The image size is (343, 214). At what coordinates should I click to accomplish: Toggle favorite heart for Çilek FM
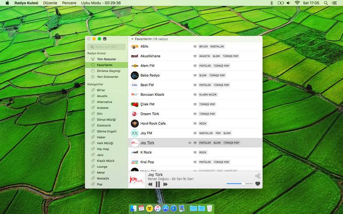[x=195, y=104]
